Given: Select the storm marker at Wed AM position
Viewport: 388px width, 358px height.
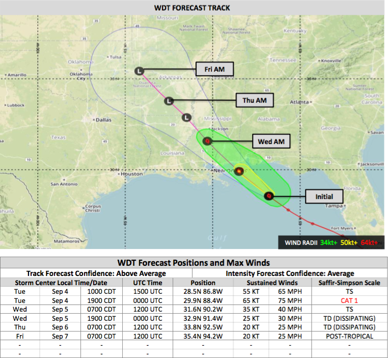Looking at the screenshot, I should (207, 141).
